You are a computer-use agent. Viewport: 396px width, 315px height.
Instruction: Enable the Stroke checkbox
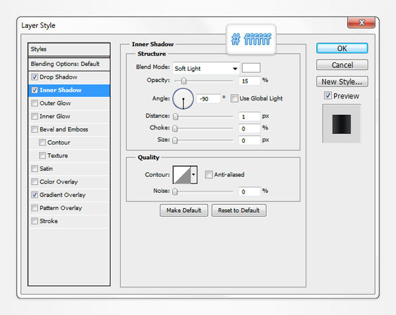pos(34,221)
